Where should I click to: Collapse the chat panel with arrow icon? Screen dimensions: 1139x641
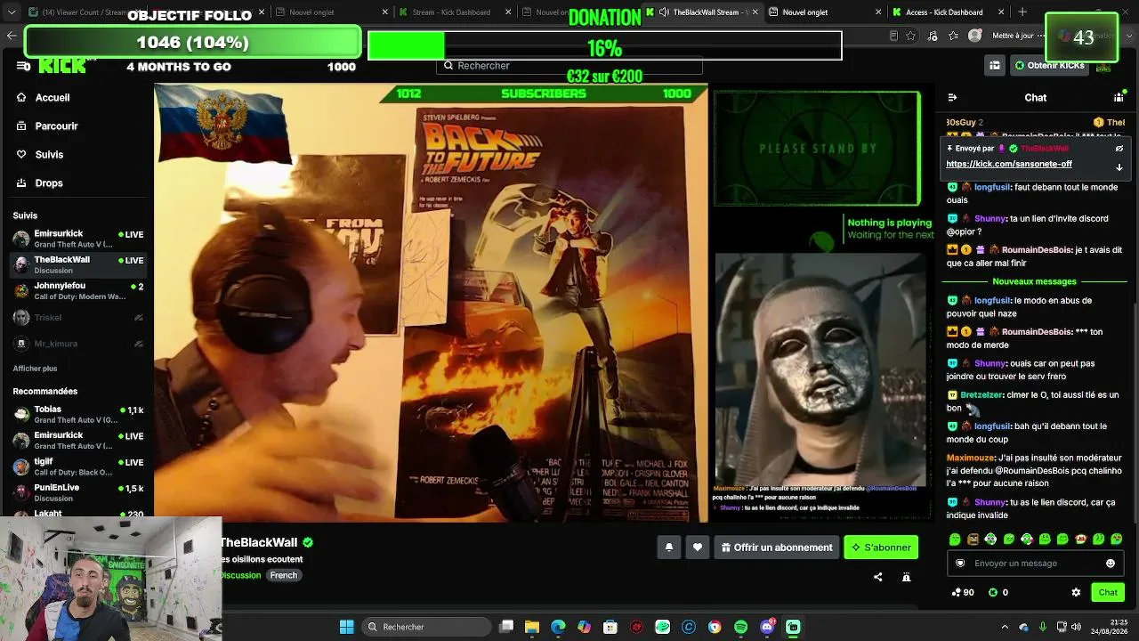coord(952,97)
